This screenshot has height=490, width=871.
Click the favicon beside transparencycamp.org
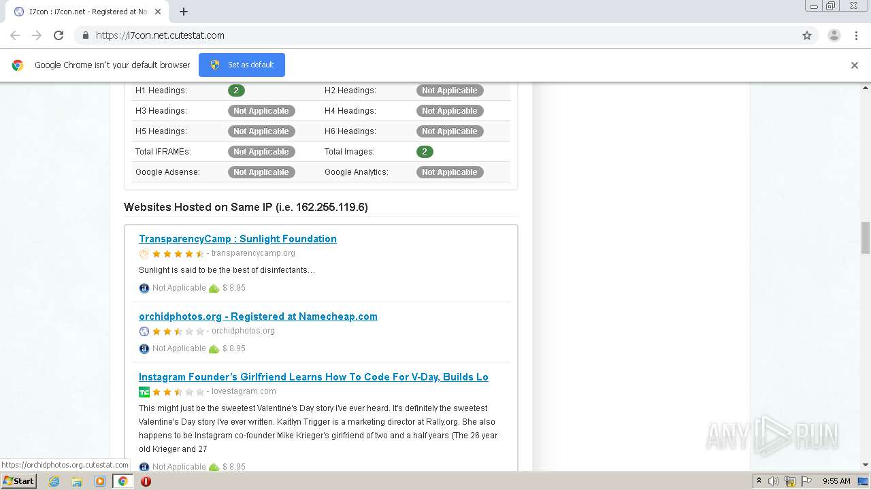point(144,254)
